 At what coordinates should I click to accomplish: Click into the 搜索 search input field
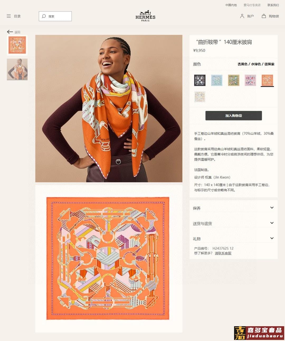[x=55, y=16]
